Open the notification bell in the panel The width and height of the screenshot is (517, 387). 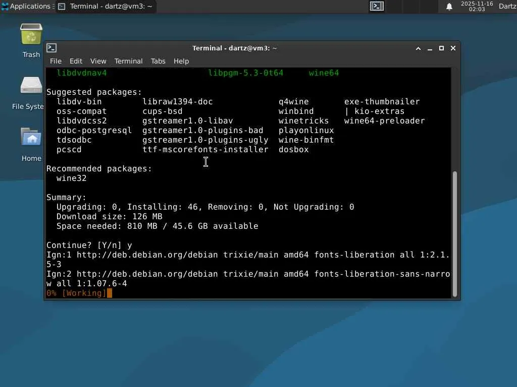point(449,6)
